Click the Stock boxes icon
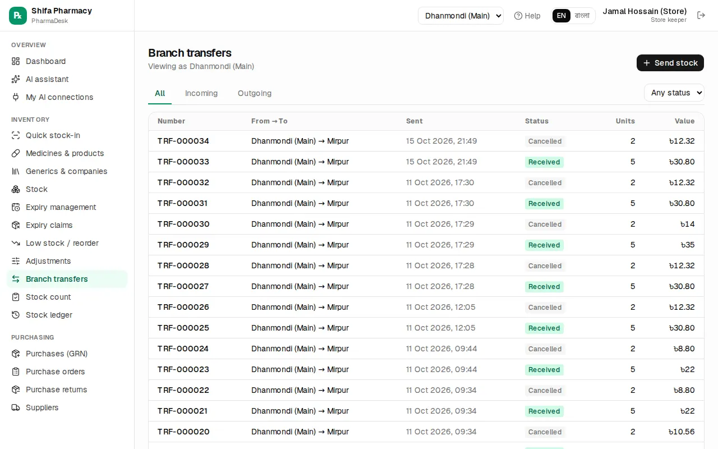Viewport: 718px width, 449px height. (x=16, y=189)
